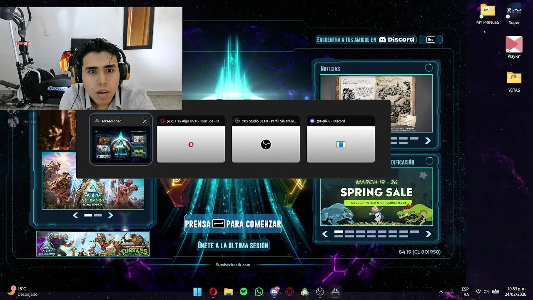This screenshot has height=300, width=533.
Task: Open the Survivetheark.com link
Action: 233,265
